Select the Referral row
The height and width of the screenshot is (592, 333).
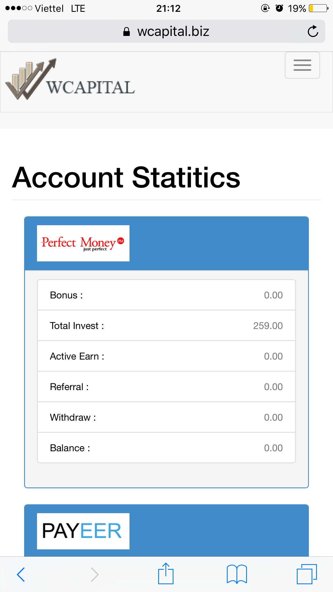pyautogui.click(x=166, y=387)
